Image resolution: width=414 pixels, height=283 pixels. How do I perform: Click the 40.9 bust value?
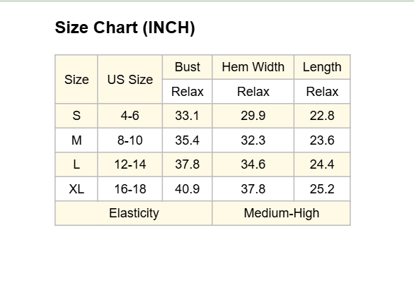click(x=188, y=188)
